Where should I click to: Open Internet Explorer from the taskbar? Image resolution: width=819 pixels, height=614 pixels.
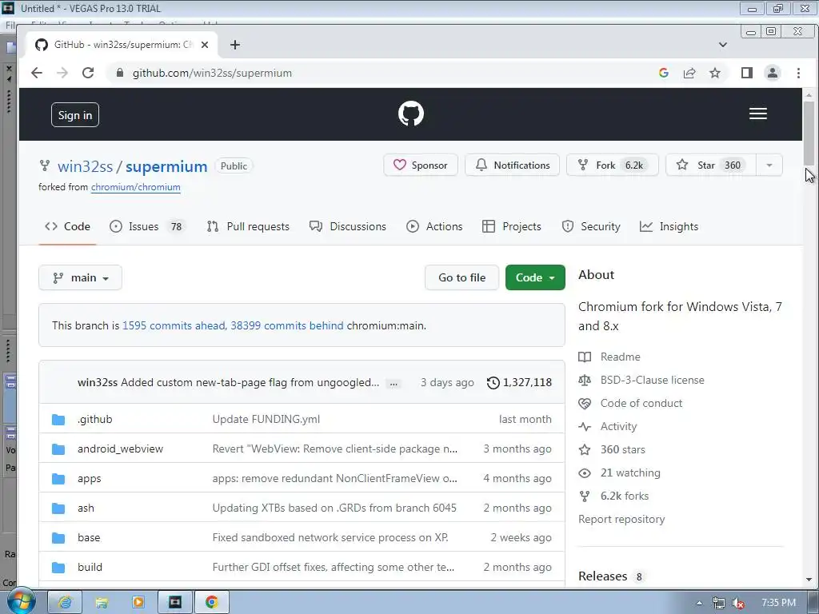(65, 602)
